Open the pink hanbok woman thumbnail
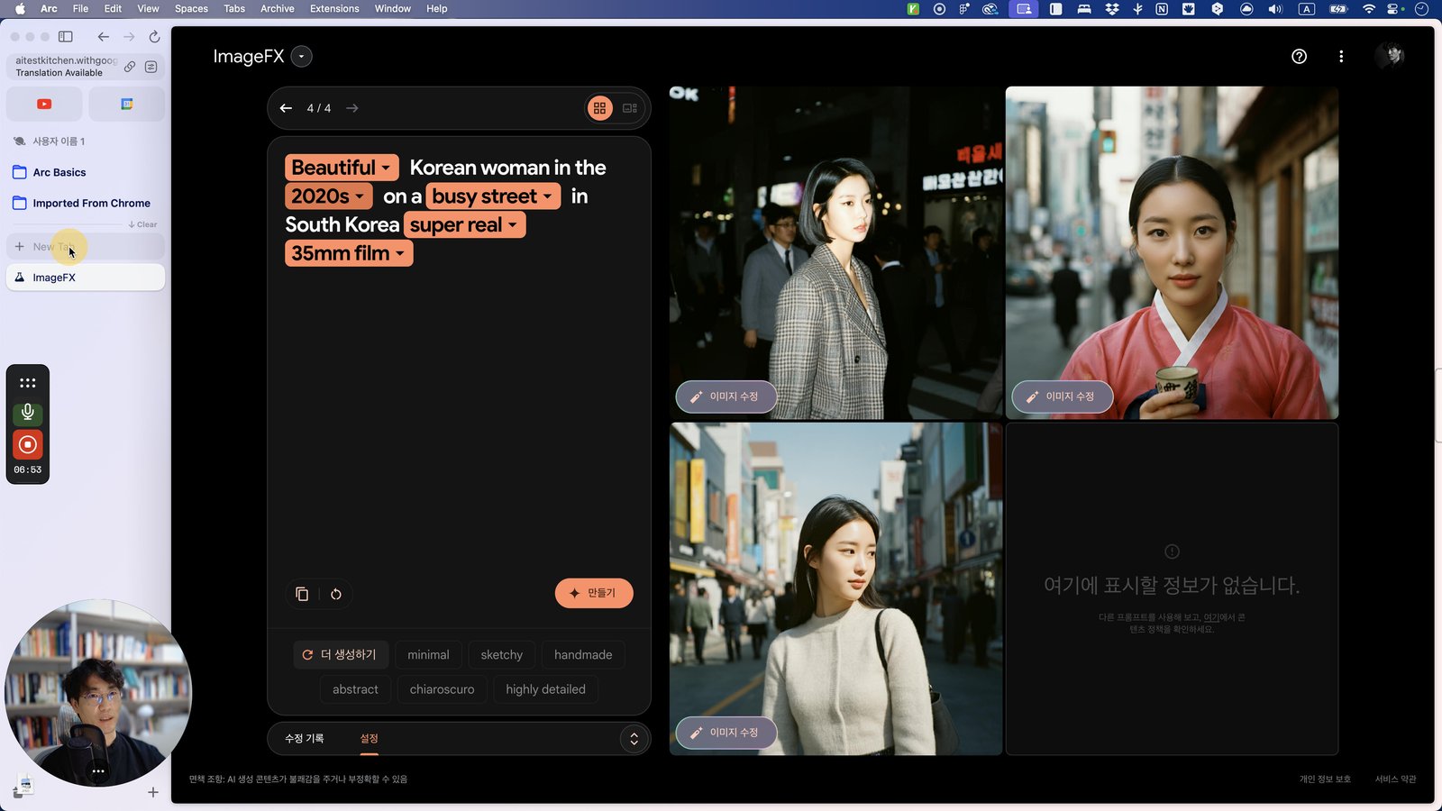The height and width of the screenshot is (811, 1442). pyautogui.click(x=1172, y=252)
